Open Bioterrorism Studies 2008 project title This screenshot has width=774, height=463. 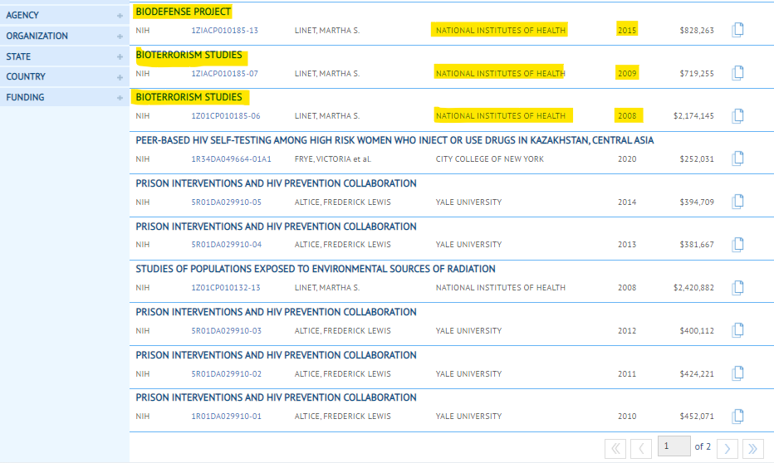(x=189, y=97)
